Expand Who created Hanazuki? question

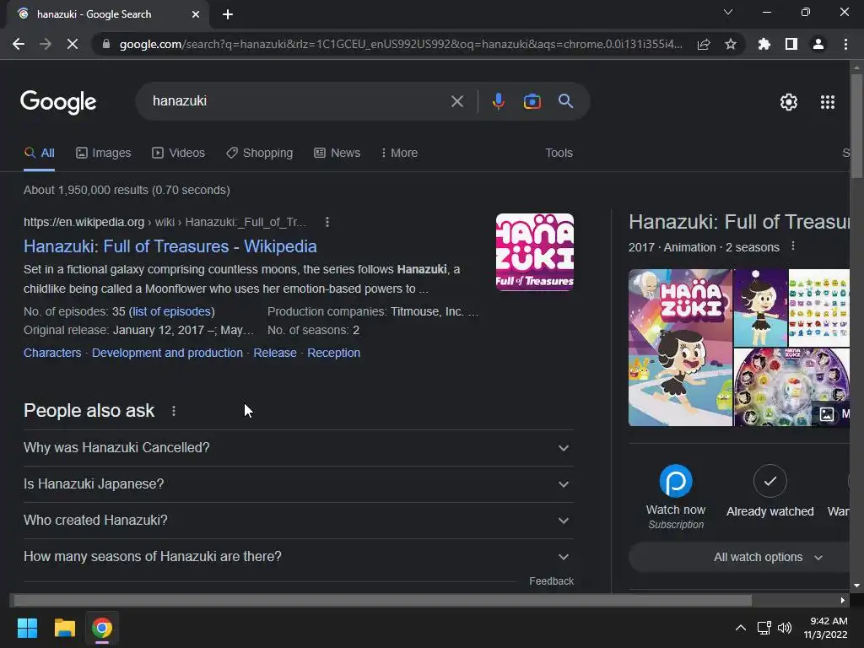(298, 521)
